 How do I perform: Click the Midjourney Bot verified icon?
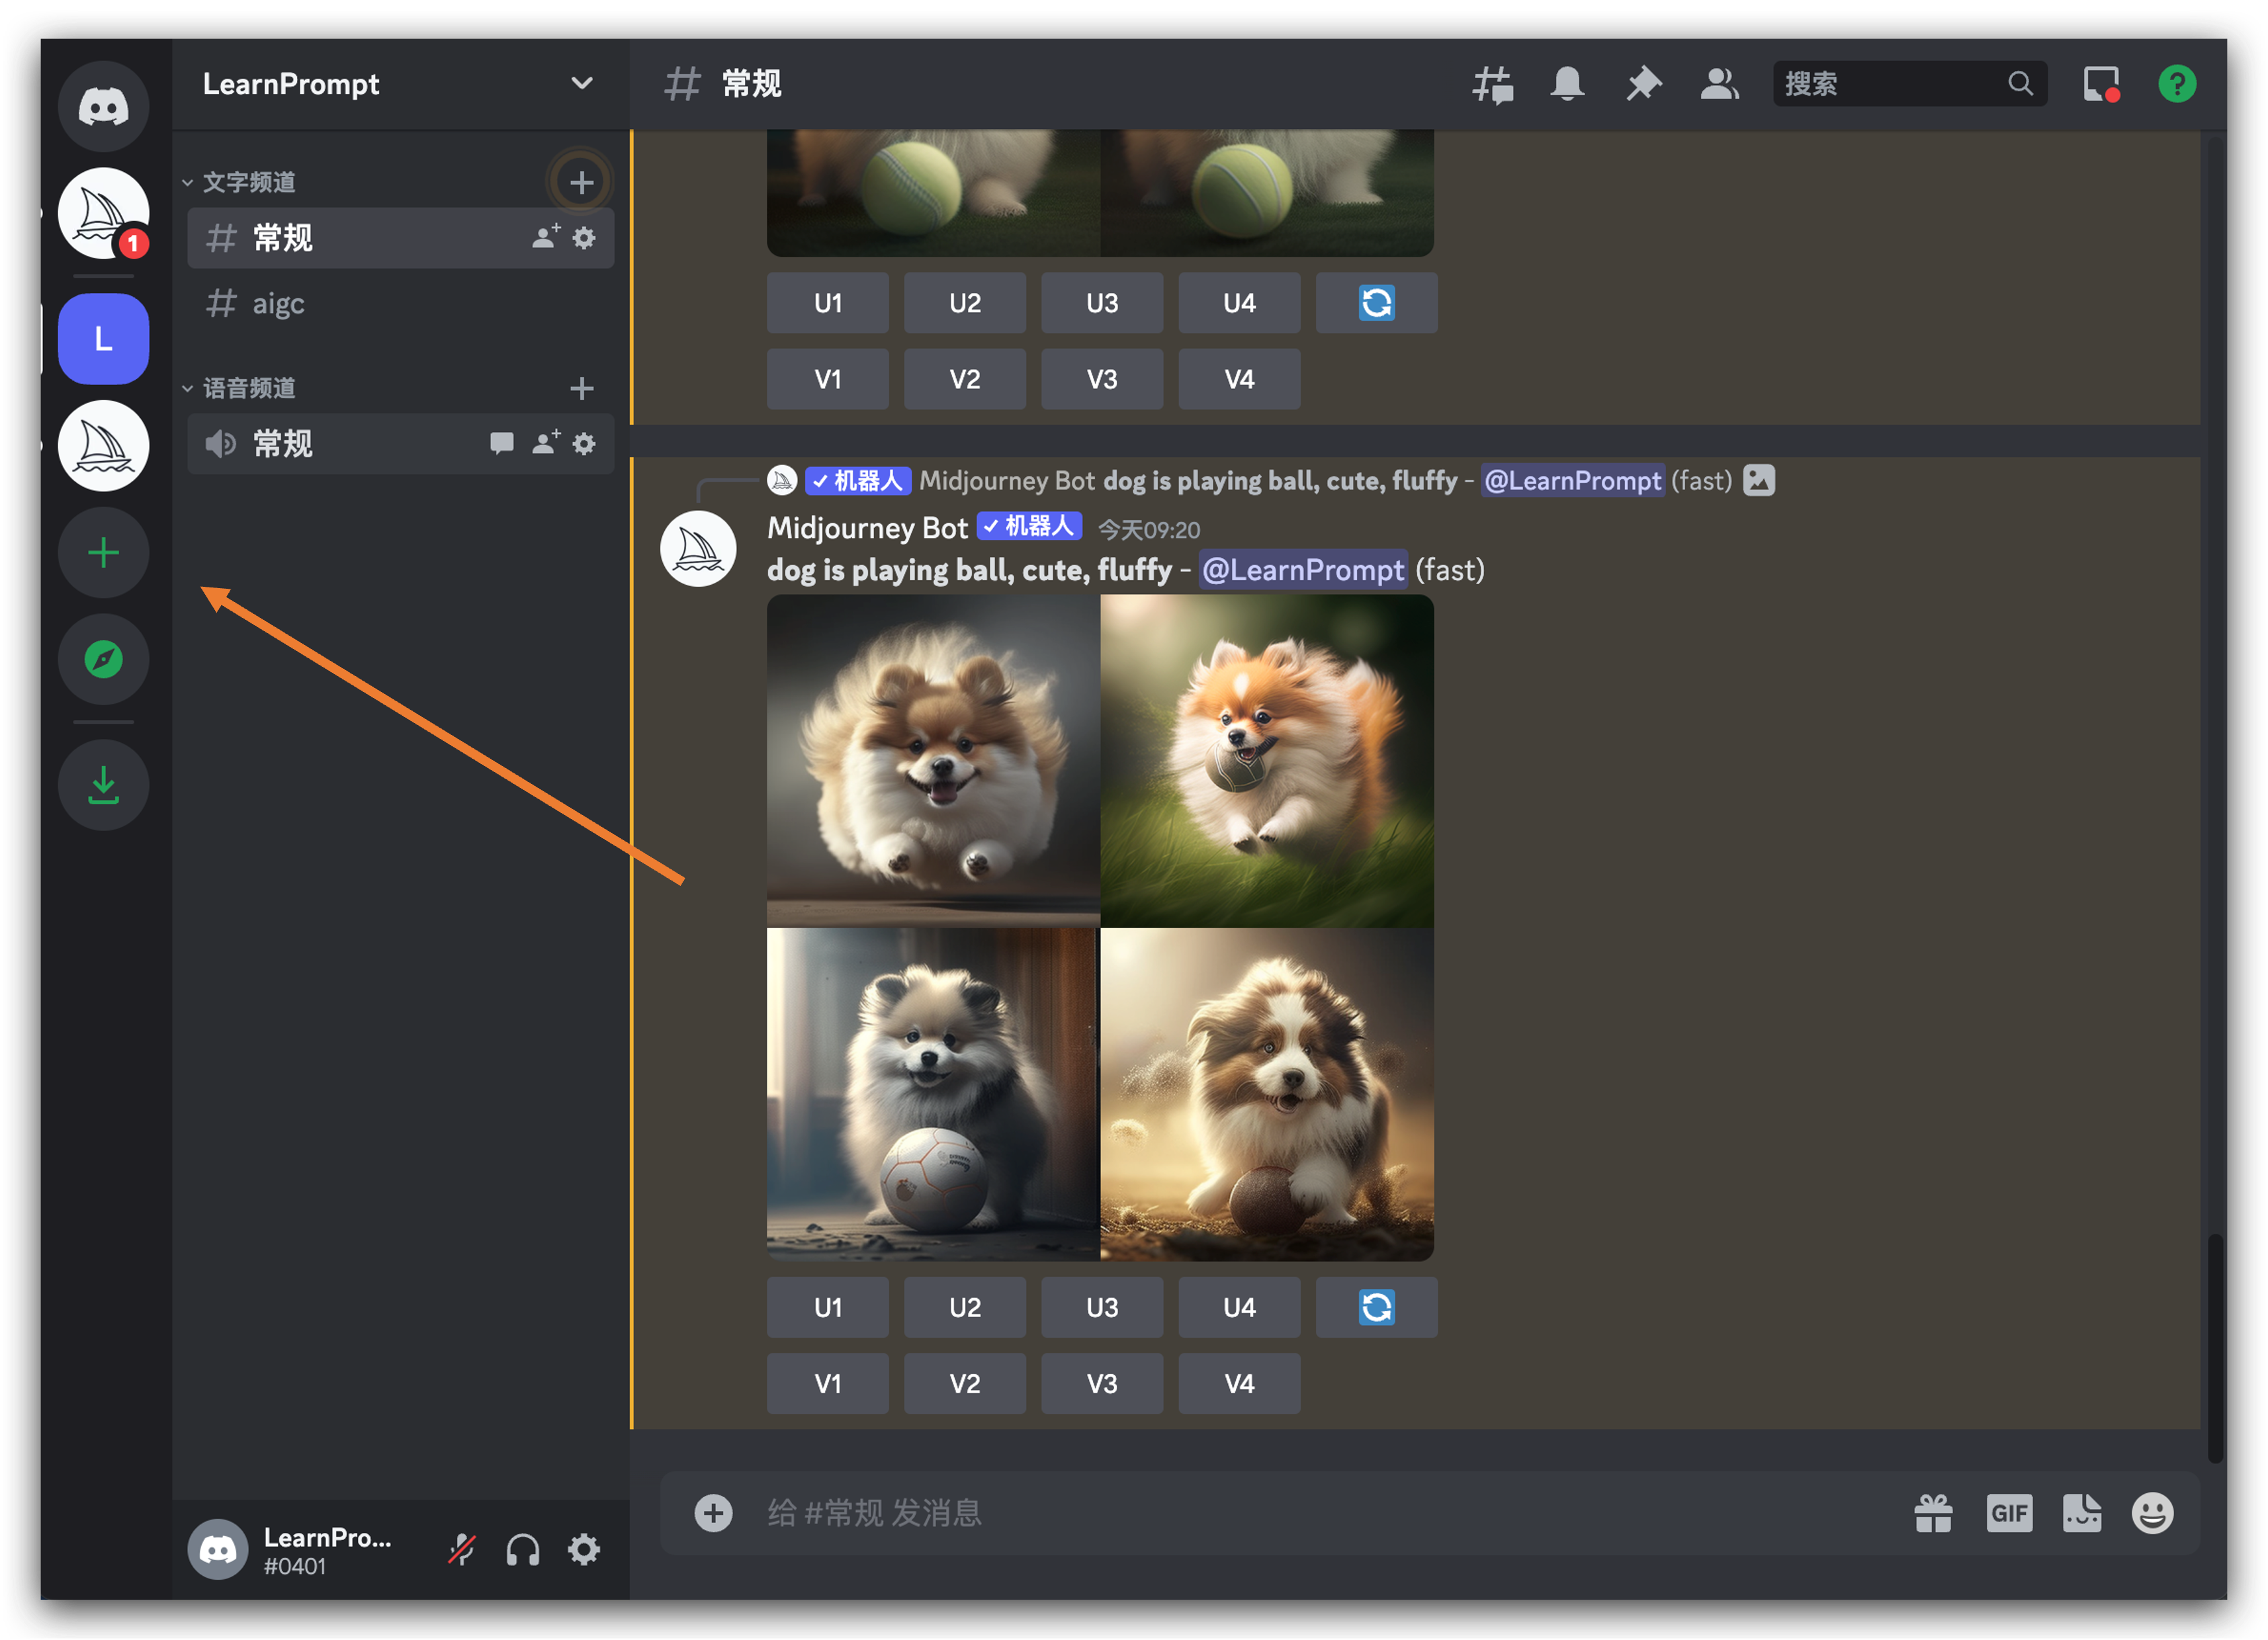[x=991, y=529]
